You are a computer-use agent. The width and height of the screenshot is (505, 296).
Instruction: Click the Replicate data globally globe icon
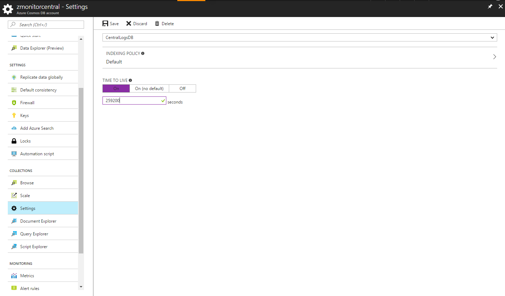tap(14, 77)
